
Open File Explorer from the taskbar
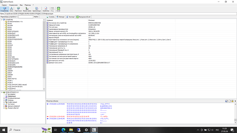[71, 130]
